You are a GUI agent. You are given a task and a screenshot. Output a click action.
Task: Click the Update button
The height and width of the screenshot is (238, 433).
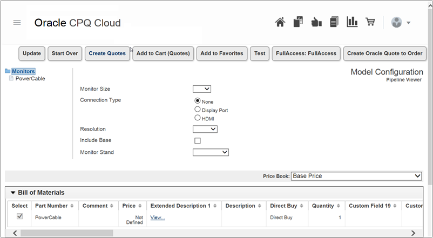click(32, 53)
